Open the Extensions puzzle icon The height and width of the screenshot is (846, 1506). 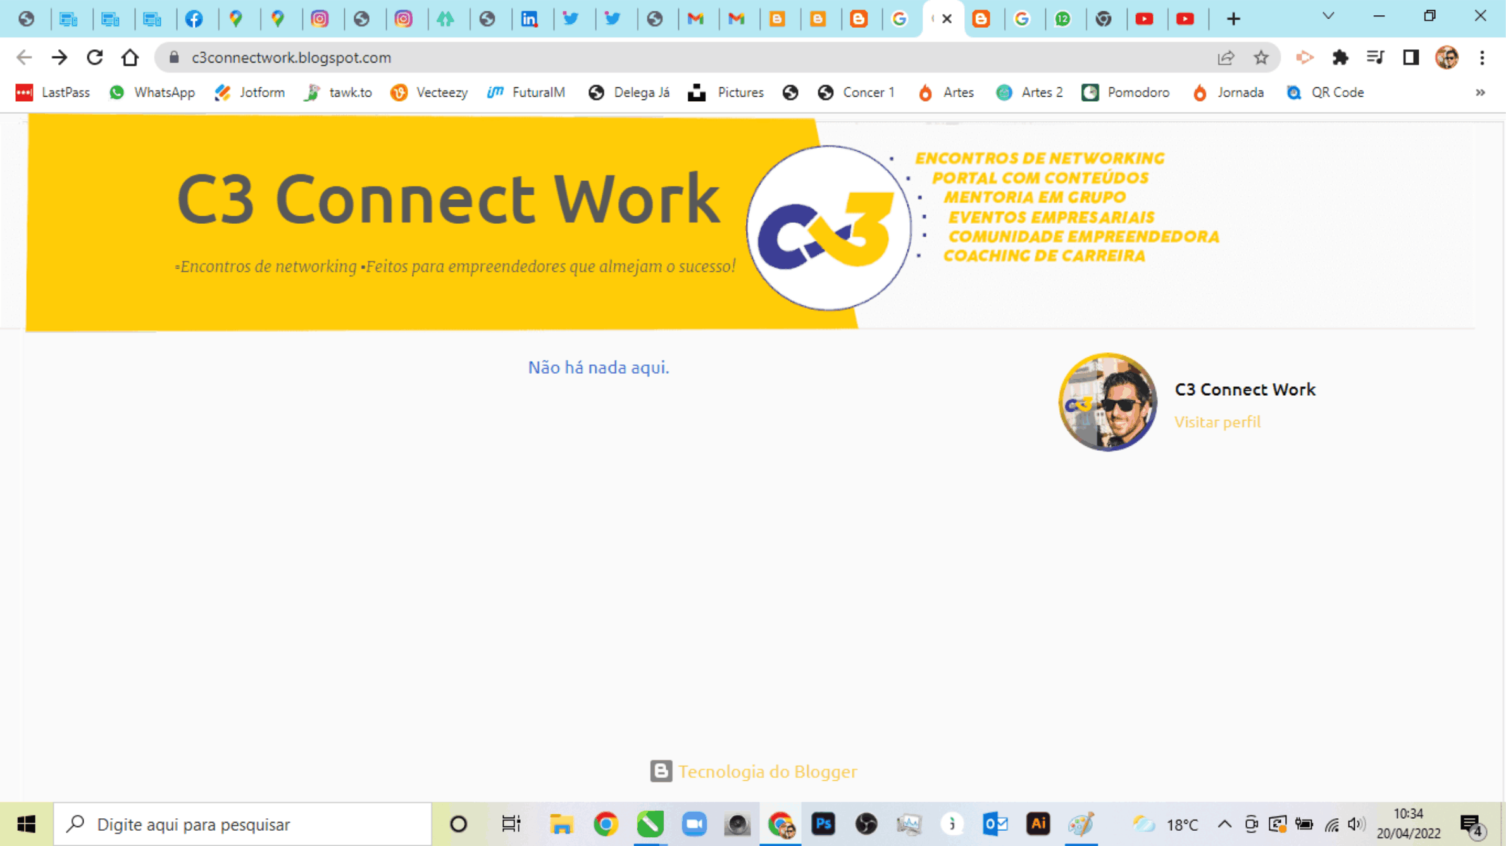click(x=1340, y=58)
